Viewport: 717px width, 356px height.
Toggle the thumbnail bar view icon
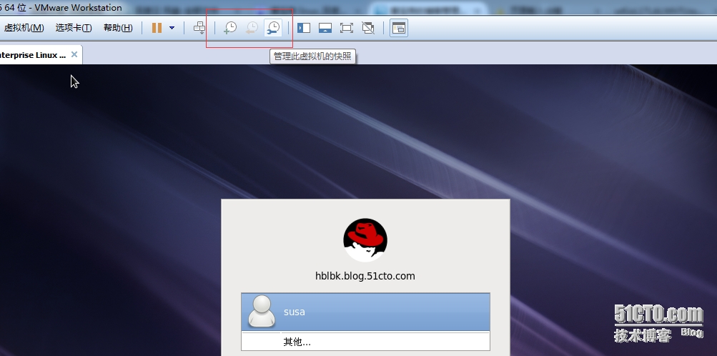[325, 28]
